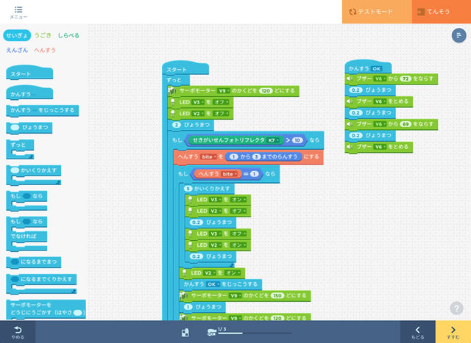
Task: Edit first 0.2 びょうまつ in function OK
Action: [355, 90]
